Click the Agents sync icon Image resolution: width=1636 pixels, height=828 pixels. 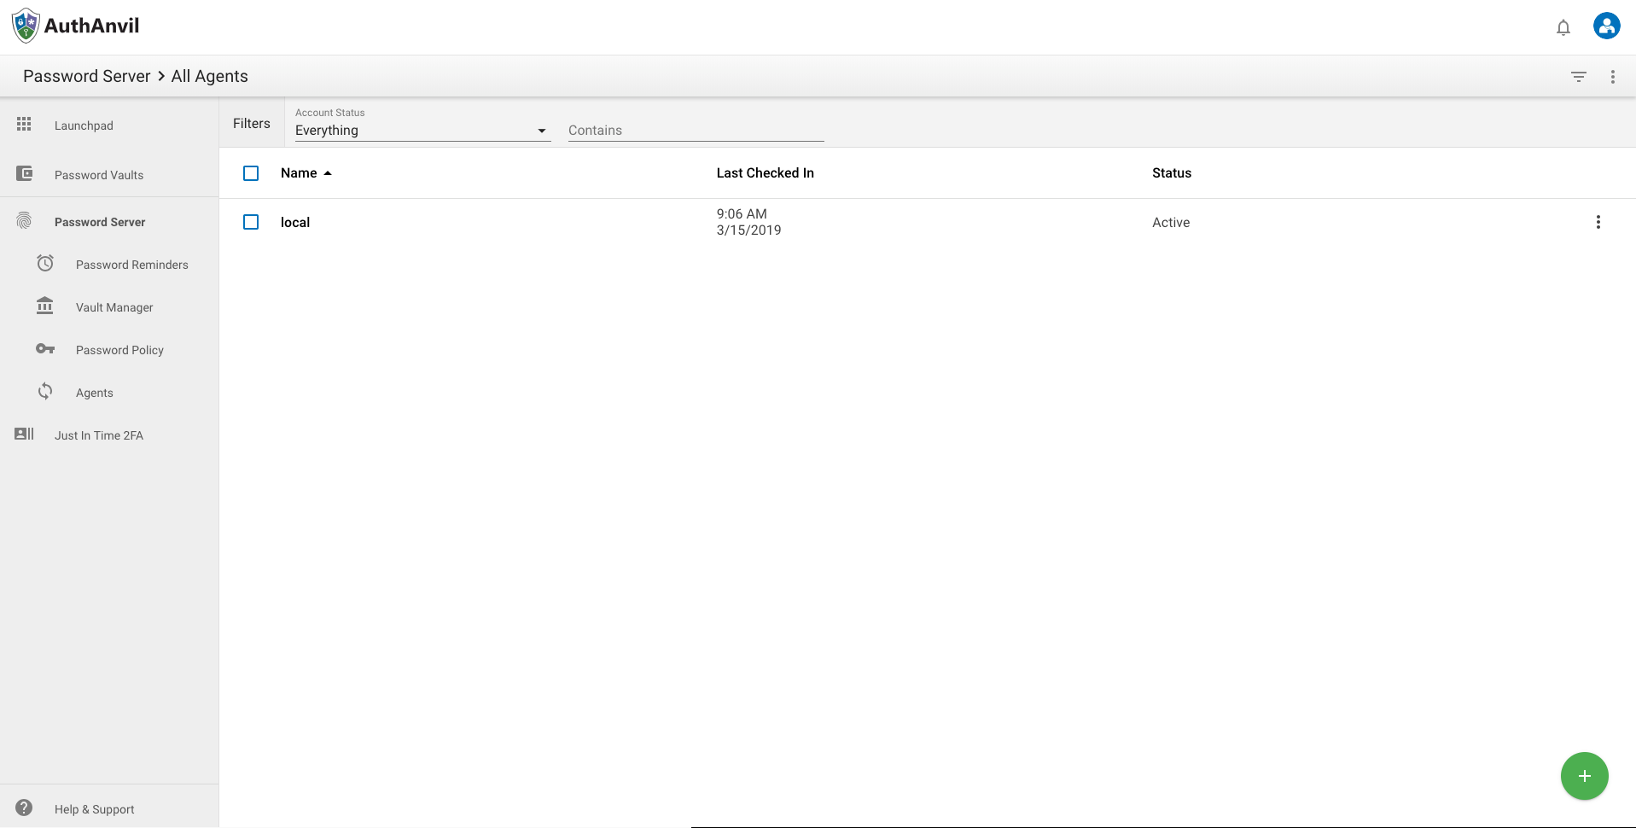[45, 391]
